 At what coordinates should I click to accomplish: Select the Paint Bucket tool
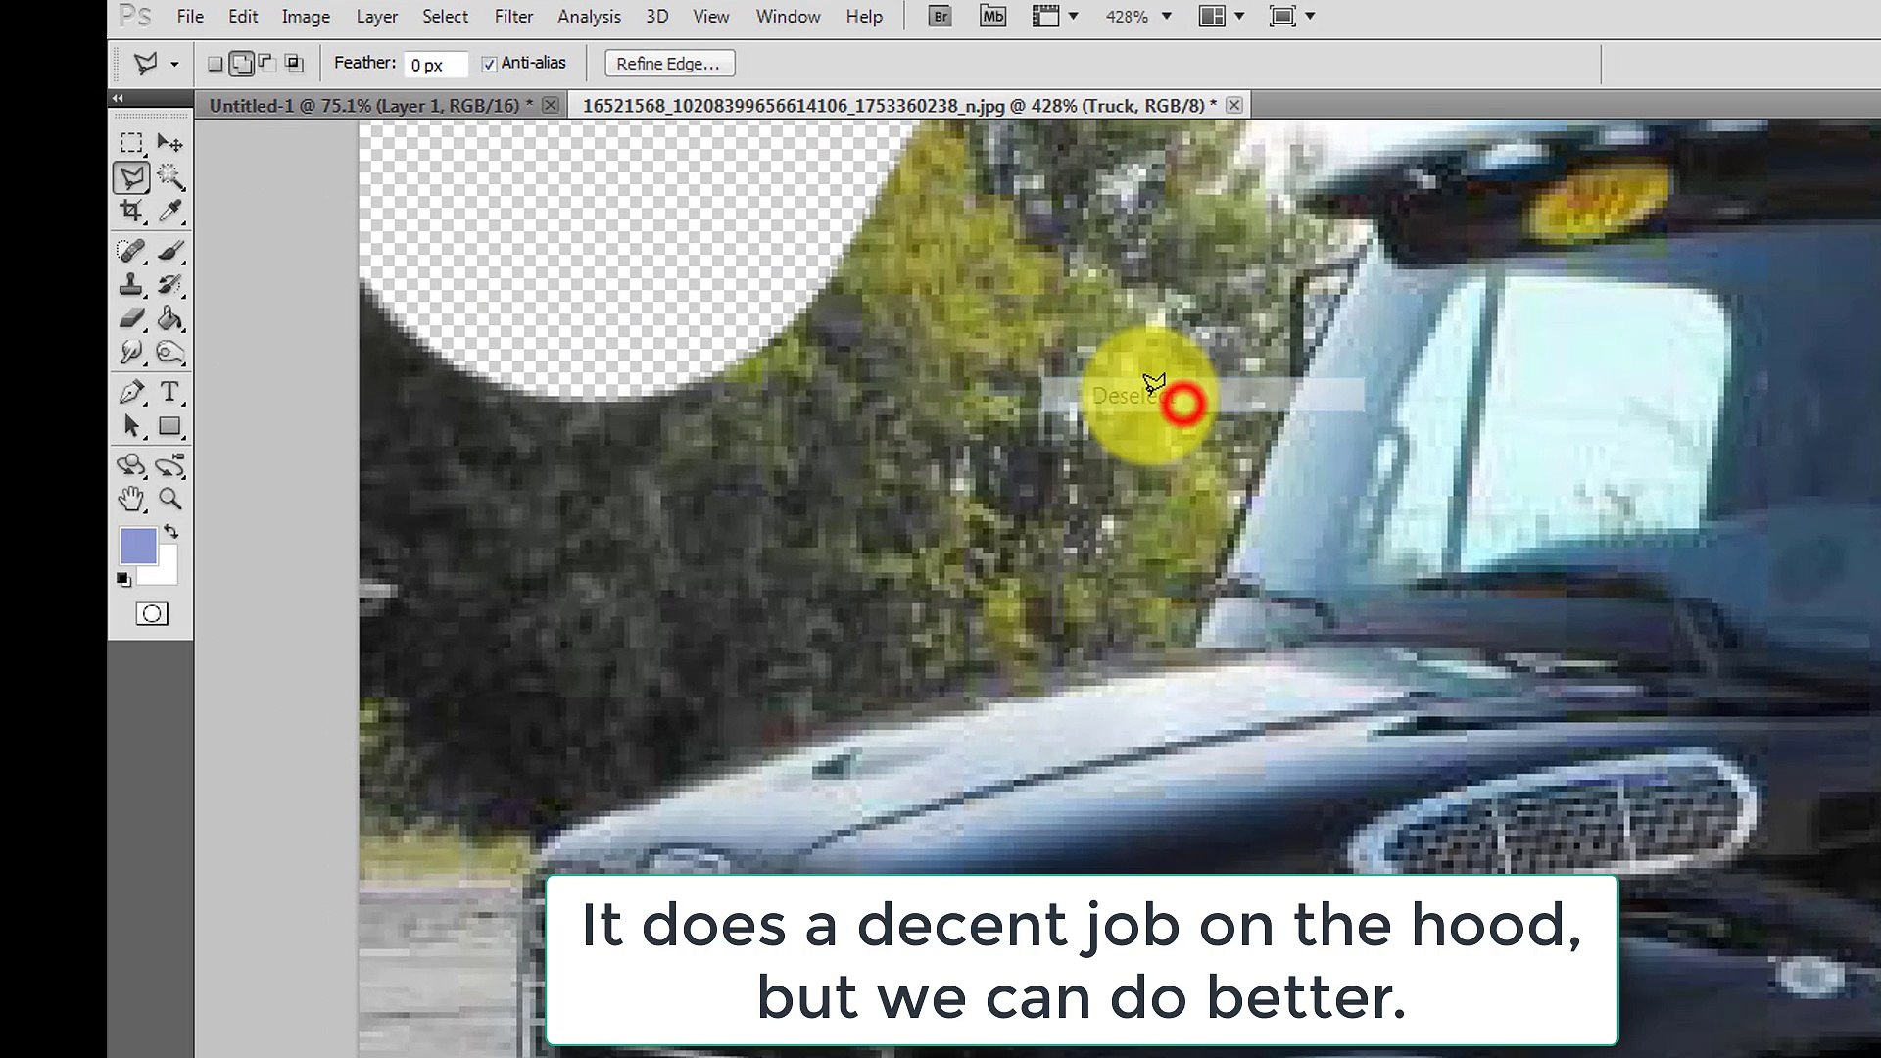point(170,318)
